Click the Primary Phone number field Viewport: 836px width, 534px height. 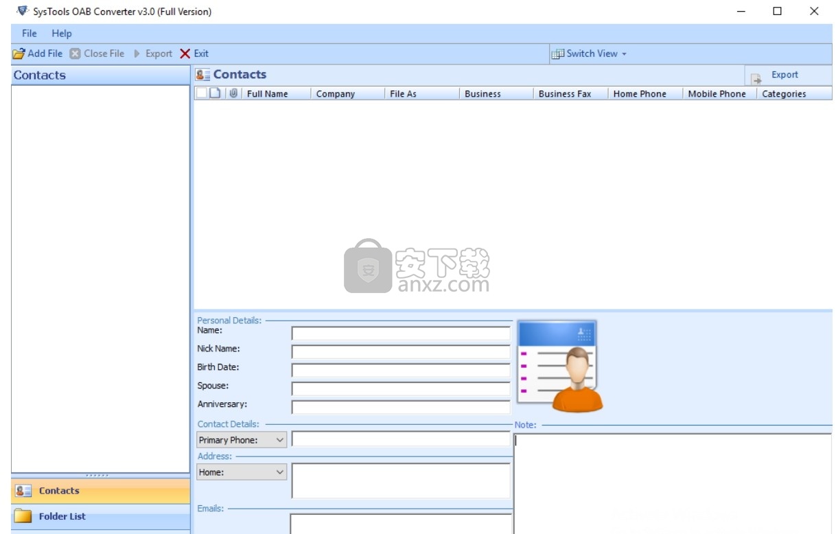pyautogui.click(x=401, y=439)
